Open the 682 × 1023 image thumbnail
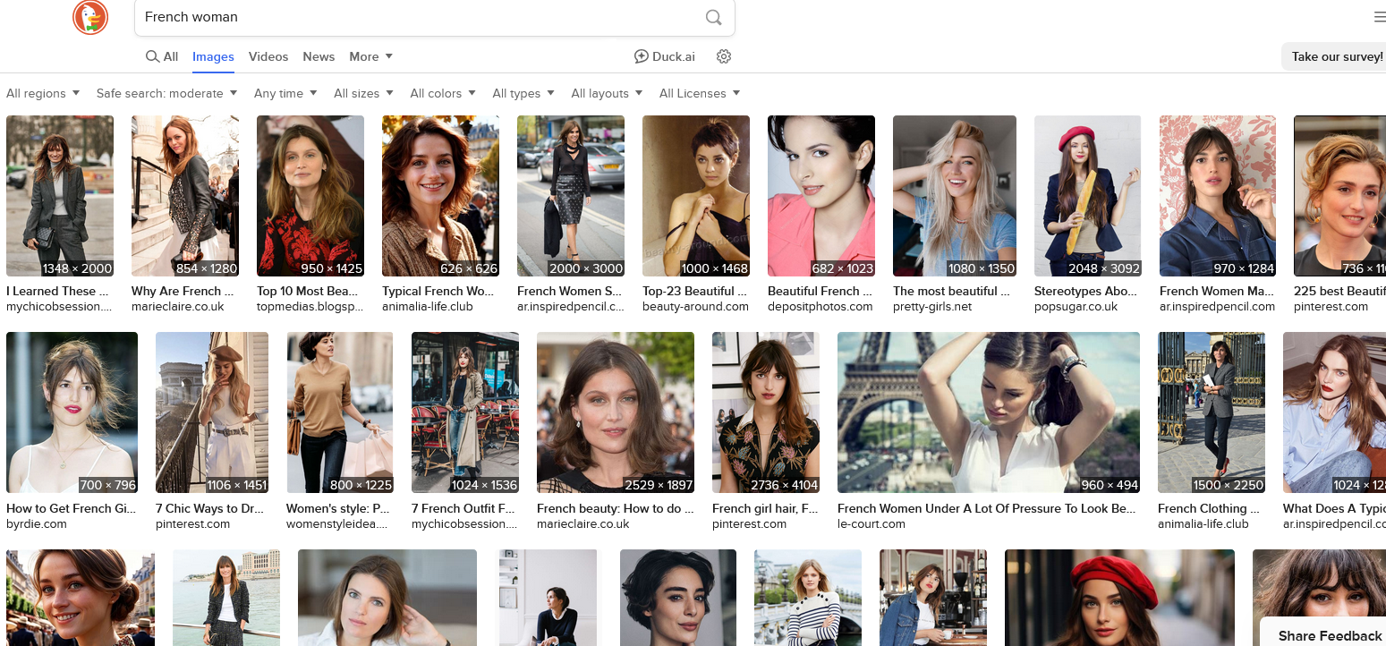 [821, 196]
